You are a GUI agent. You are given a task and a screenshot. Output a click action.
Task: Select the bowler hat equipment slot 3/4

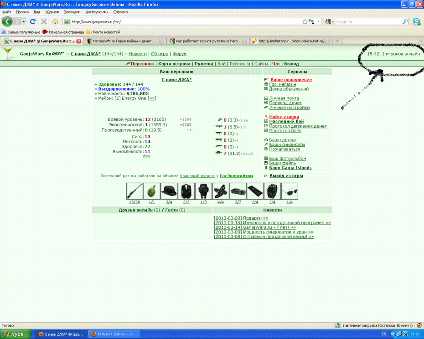pyautogui.click(x=169, y=191)
